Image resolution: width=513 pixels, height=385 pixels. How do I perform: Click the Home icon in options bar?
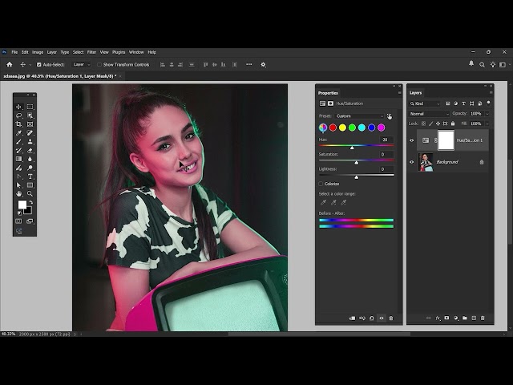coord(10,64)
